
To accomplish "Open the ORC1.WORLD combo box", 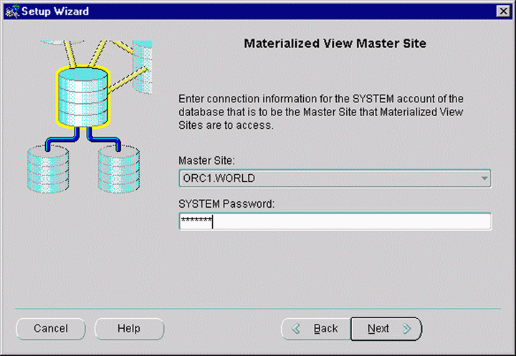I will (330, 178).
